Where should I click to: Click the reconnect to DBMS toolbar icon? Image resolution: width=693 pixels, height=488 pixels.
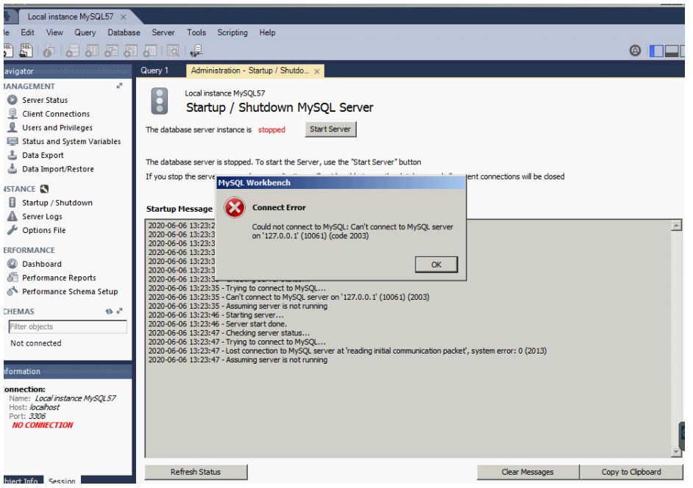(x=196, y=51)
